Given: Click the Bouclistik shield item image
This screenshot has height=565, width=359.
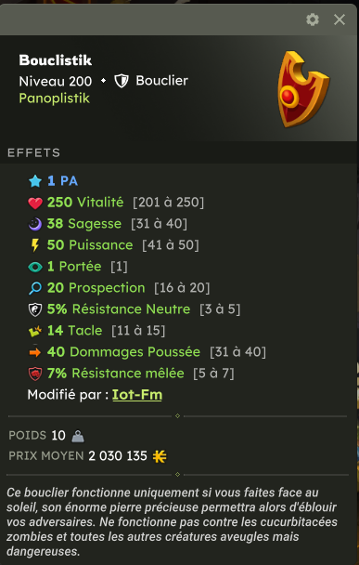Looking at the screenshot, I should [x=303, y=89].
